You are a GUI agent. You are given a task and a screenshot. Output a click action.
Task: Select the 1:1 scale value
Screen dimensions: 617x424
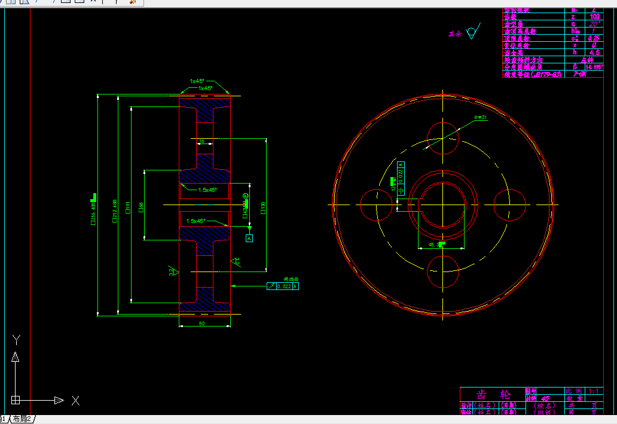tap(594, 391)
